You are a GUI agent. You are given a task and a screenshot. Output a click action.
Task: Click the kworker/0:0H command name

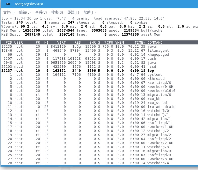pos(160,87)
